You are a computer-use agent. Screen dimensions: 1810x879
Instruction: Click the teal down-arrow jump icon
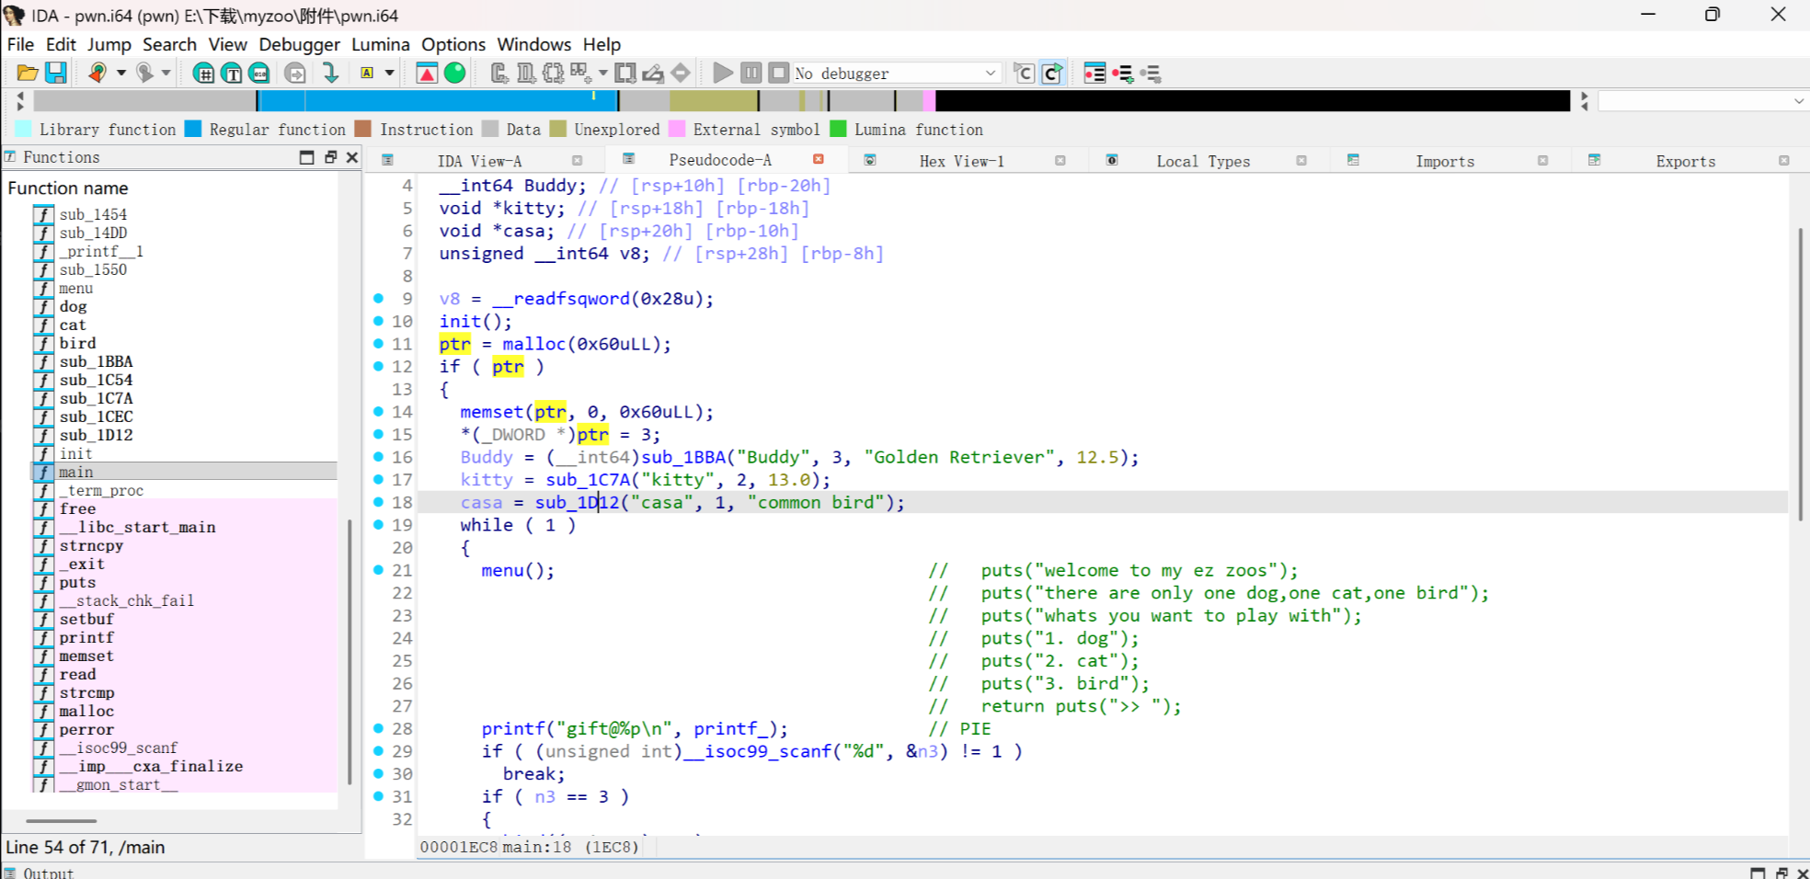point(331,73)
